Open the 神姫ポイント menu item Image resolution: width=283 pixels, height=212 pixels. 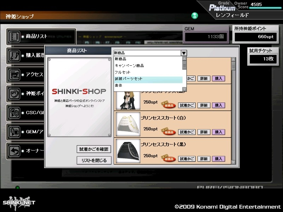pyautogui.click(x=25, y=94)
